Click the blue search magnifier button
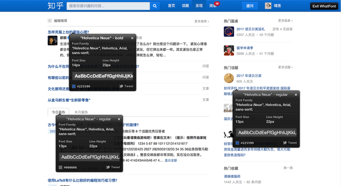The width and height of the screenshot is (341, 186). 154,6
